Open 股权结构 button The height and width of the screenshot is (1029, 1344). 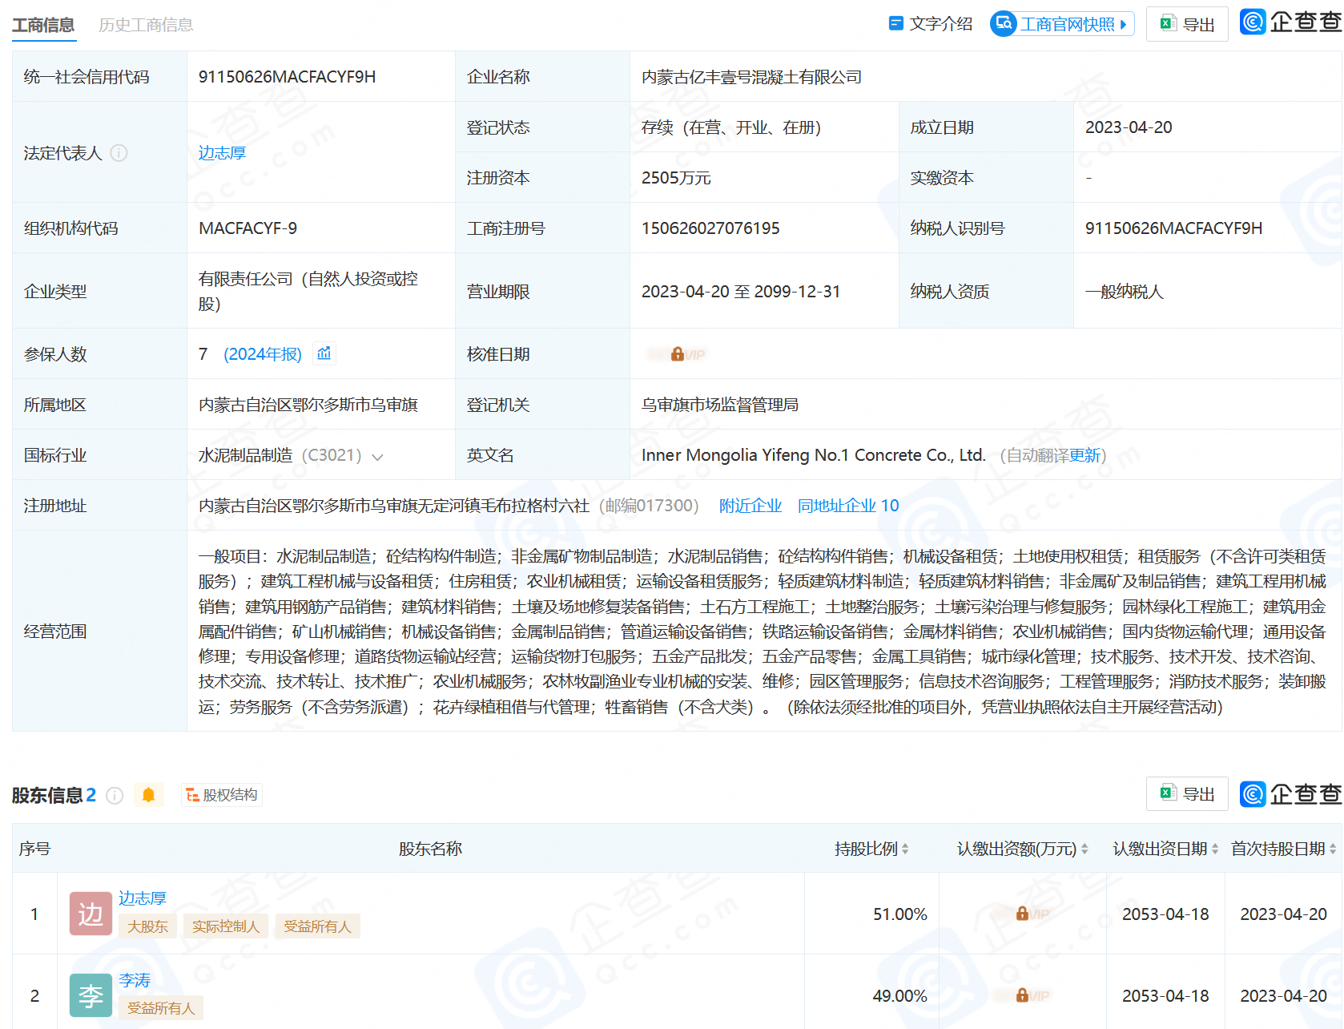pyautogui.click(x=222, y=795)
